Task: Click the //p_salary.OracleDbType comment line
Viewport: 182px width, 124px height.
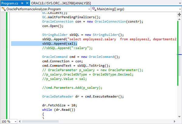Action: (88, 75)
